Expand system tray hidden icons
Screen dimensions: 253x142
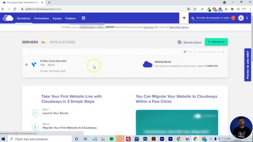(211, 139)
